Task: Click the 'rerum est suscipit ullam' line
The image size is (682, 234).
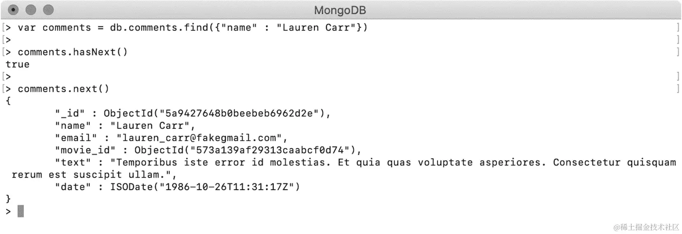Action: pos(94,175)
